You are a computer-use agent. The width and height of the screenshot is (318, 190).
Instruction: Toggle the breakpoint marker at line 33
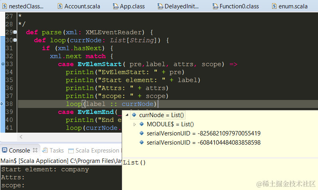[x=3, y=64]
